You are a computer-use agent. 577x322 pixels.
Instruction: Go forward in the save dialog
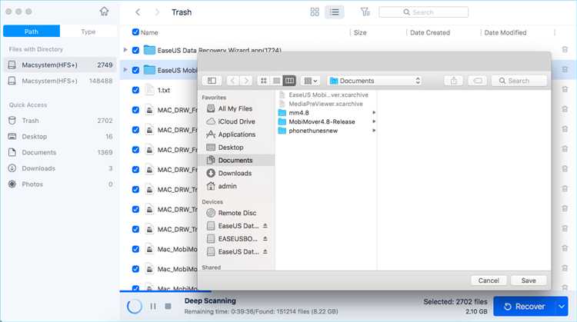[x=246, y=81]
